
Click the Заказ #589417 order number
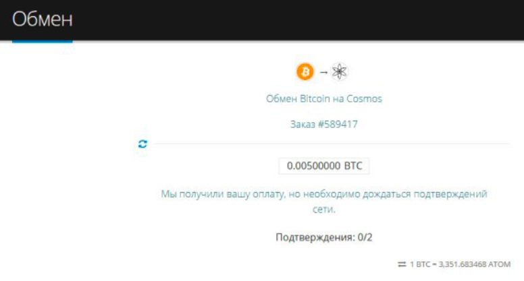pyautogui.click(x=324, y=125)
